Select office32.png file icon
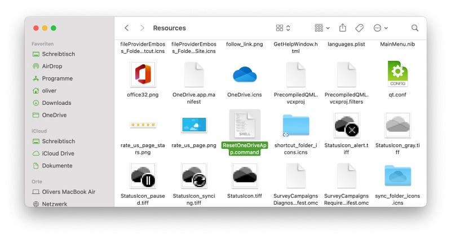Screen dimensions: 451x239 (x=143, y=74)
